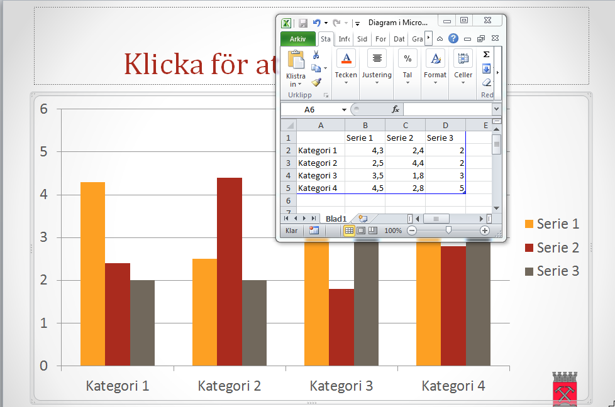Select the Format Painter brush icon

click(x=316, y=82)
